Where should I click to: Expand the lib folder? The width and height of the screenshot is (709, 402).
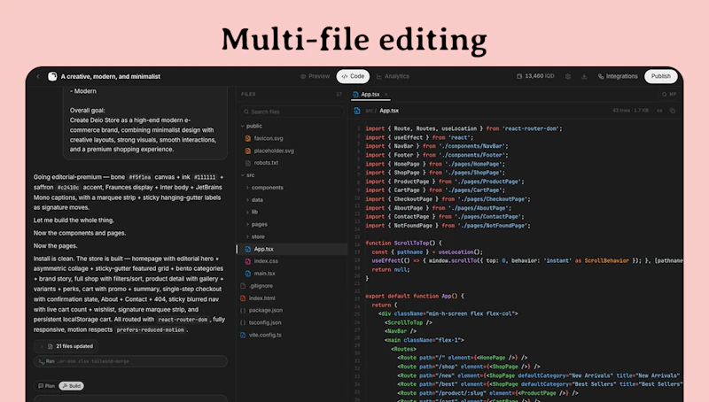[252, 212]
